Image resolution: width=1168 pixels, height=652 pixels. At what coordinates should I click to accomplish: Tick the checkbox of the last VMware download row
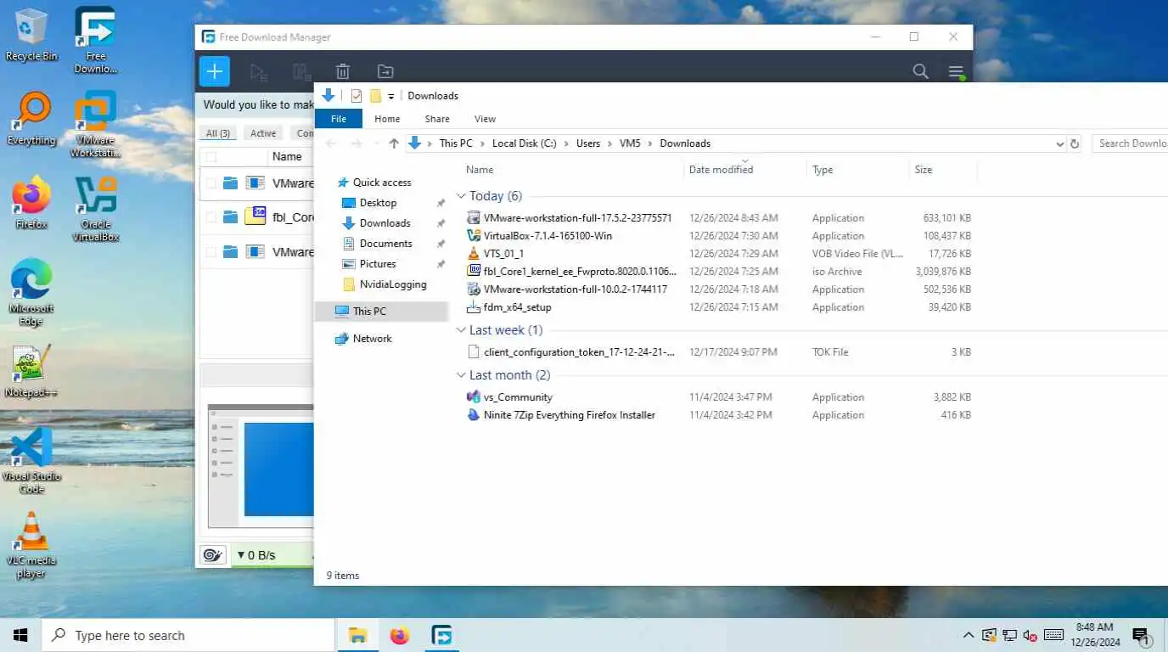(x=211, y=252)
